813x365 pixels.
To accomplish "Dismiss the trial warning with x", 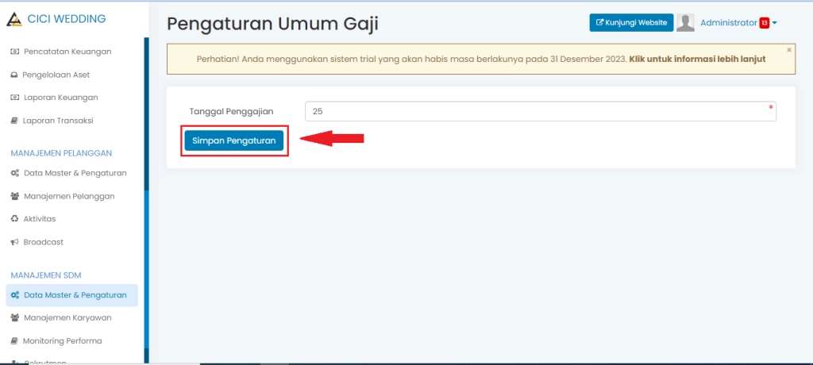I will click(x=789, y=50).
